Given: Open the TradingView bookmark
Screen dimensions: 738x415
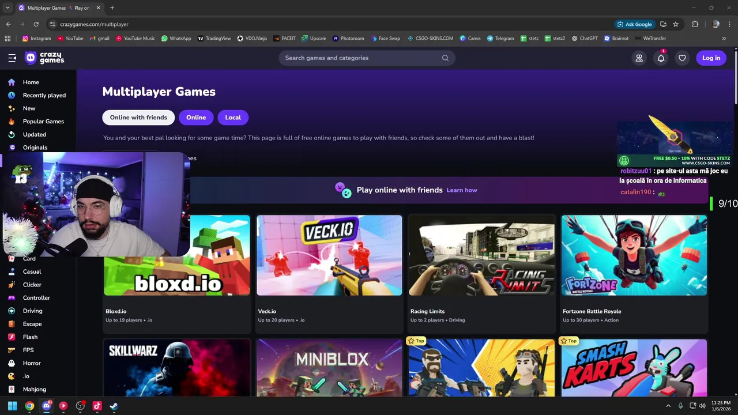Looking at the screenshot, I should (x=214, y=39).
